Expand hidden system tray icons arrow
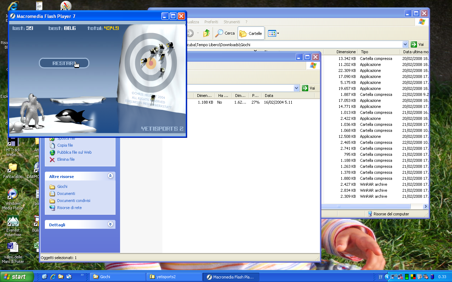Screen dimensions: 452x282 pyautogui.click(x=387, y=277)
